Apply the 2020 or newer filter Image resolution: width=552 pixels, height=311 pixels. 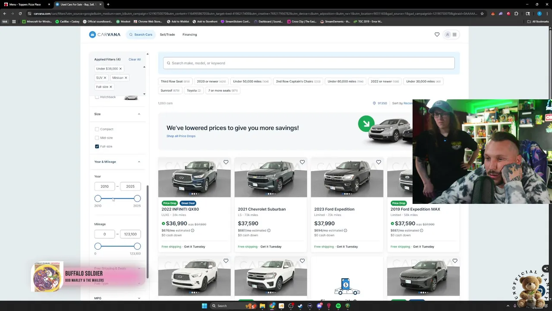(211, 81)
